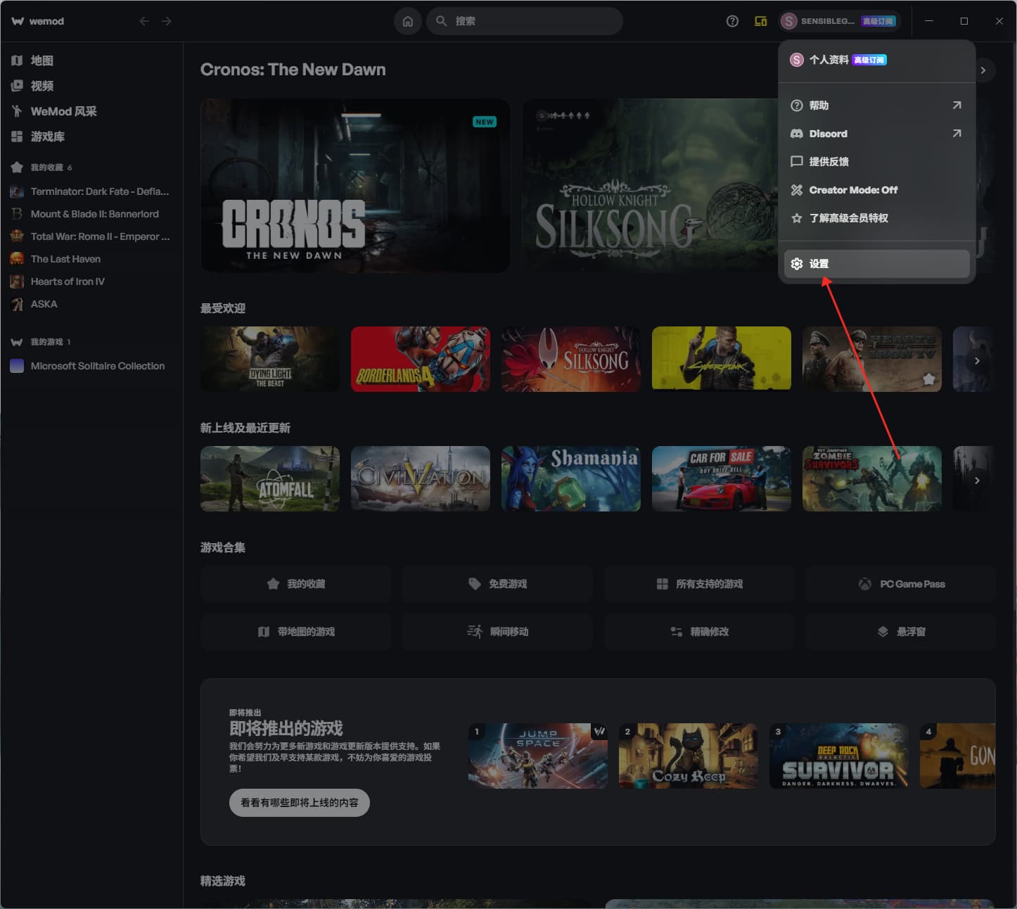1017x909 pixels.
Task: Open 游戏库 (Game Library) in the sidebar
Action: click(47, 136)
